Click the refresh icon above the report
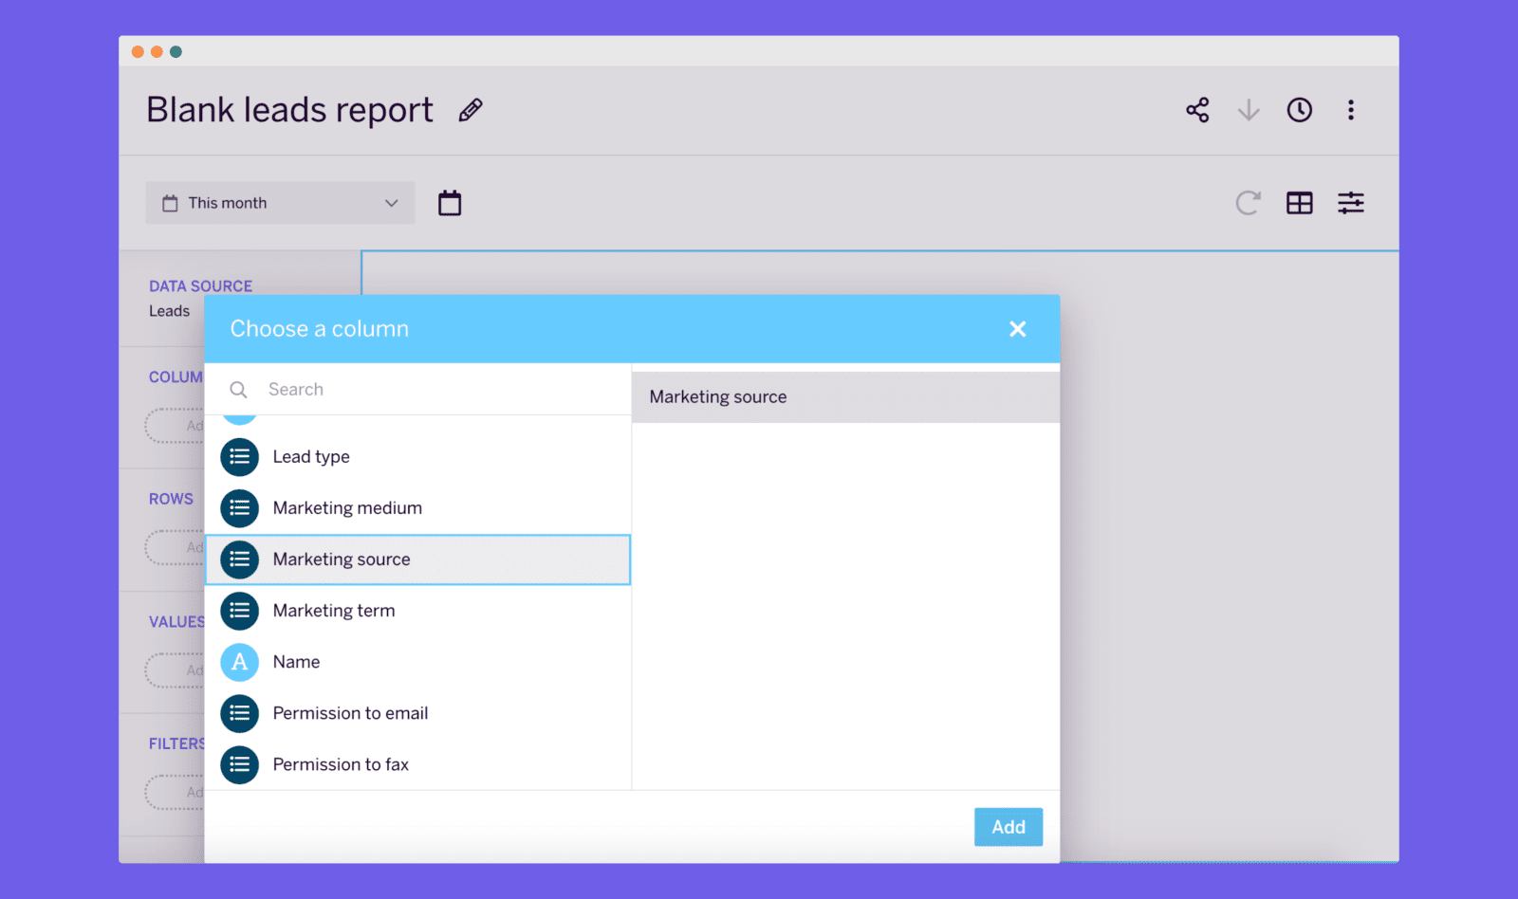 click(1249, 202)
